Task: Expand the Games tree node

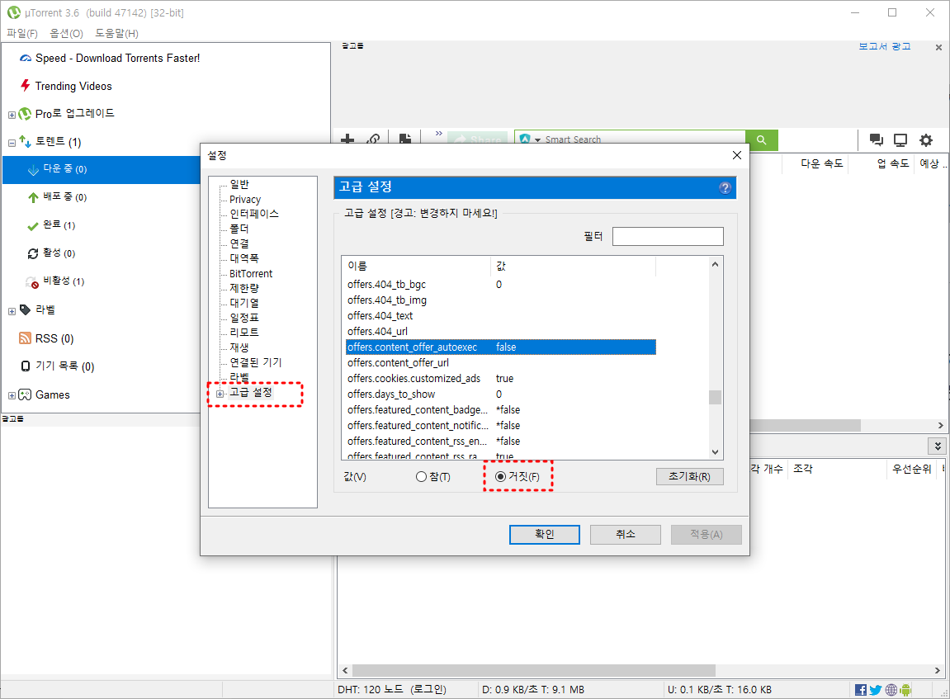Action: pyautogui.click(x=12, y=395)
